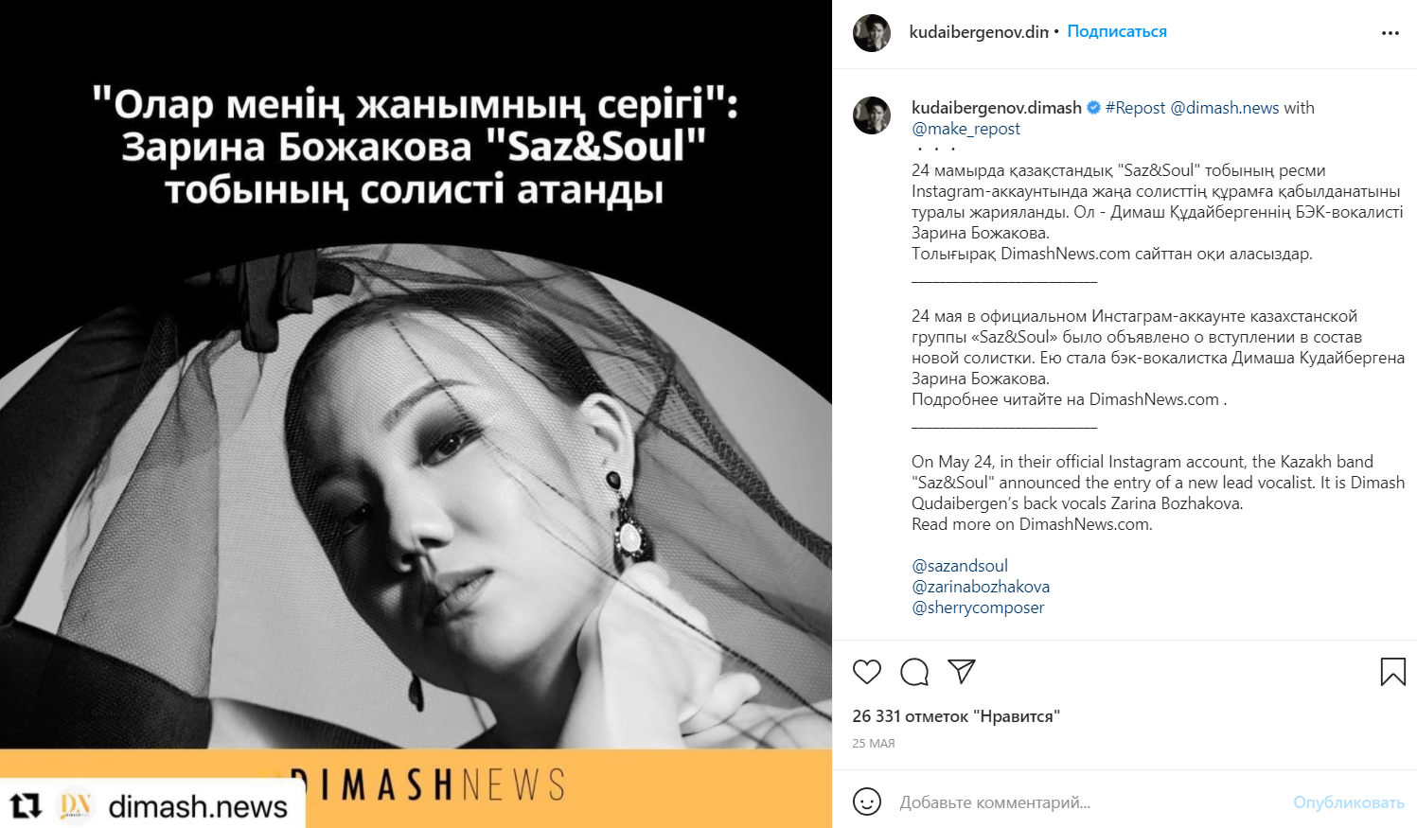Click the blue verified badge
Screen dimensions: 1417x828
click(x=1093, y=108)
